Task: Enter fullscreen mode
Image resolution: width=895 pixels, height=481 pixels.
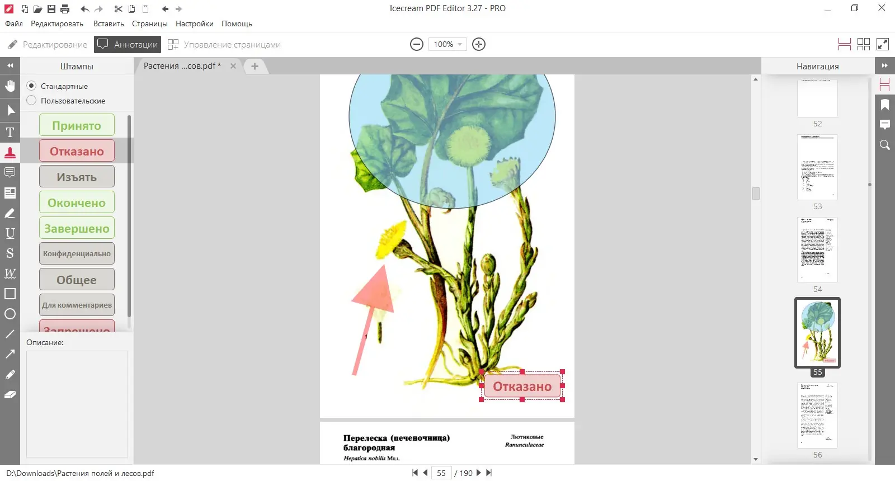Action: tap(883, 44)
